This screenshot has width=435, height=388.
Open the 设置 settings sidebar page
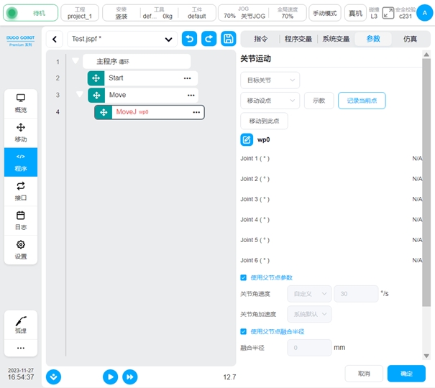(x=21, y=250)
